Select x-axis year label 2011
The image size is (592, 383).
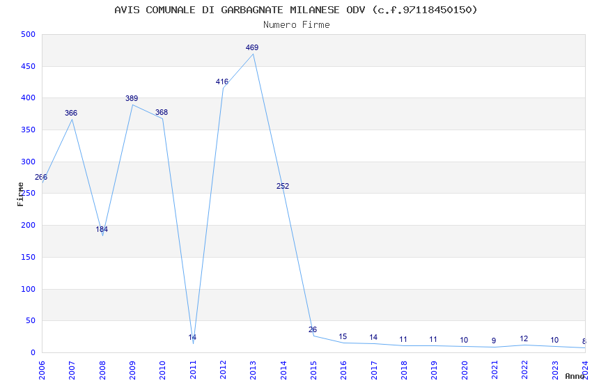193,370
